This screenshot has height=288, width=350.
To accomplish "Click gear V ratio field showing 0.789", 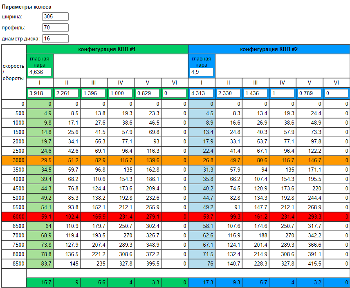I will [310, 93].
